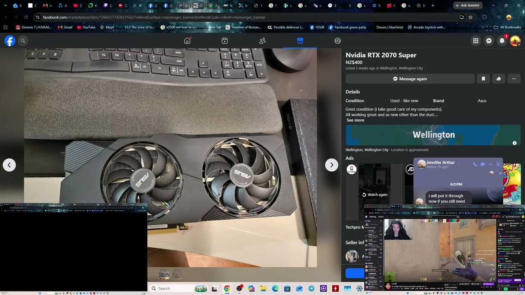Open the Drivers | Machinist bookmark
The image size is (525, 295).
coord(390,27)
